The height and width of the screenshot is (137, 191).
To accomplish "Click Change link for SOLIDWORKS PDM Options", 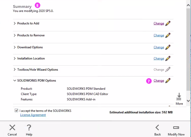I will pyautogui.click(x=159, y=81).
